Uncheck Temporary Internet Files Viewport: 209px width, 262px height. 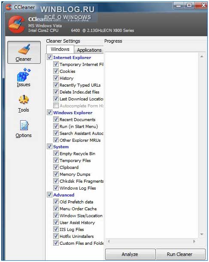click(56, 64)
